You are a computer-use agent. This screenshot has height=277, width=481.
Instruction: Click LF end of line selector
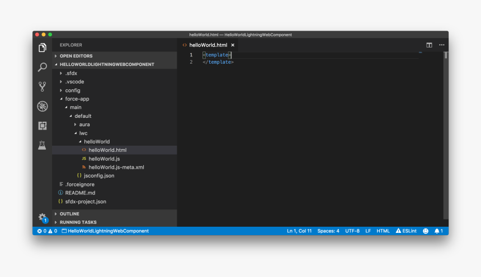coord(368,231)
